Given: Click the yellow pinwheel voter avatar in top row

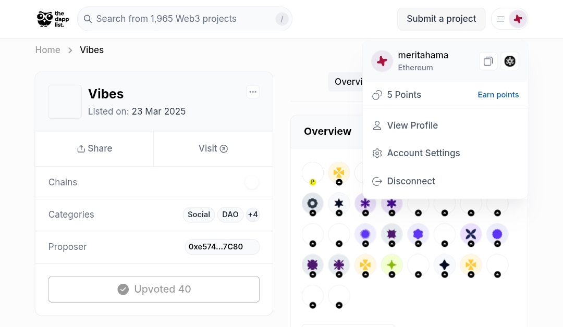Looking at the screenshot, I should click(339, 173).
